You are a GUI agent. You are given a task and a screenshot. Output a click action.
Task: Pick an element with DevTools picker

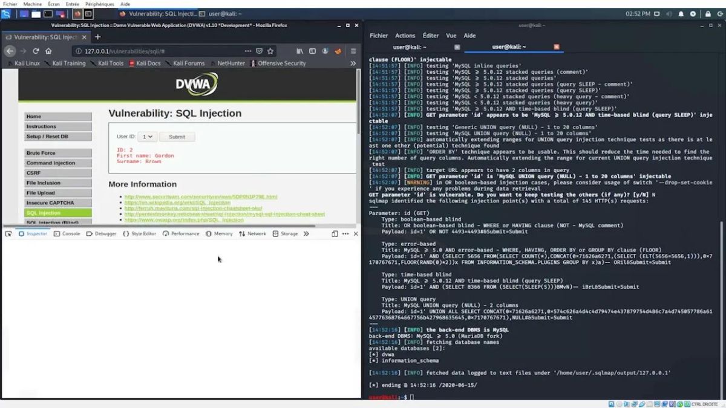(8, 233)
